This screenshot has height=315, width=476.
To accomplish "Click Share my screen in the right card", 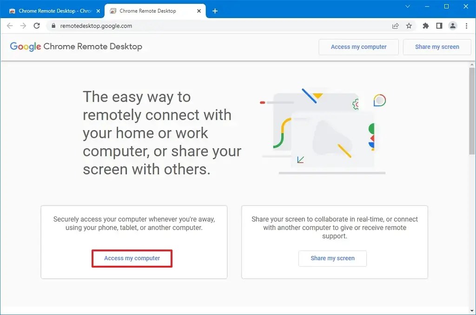I will coord(332,258).
